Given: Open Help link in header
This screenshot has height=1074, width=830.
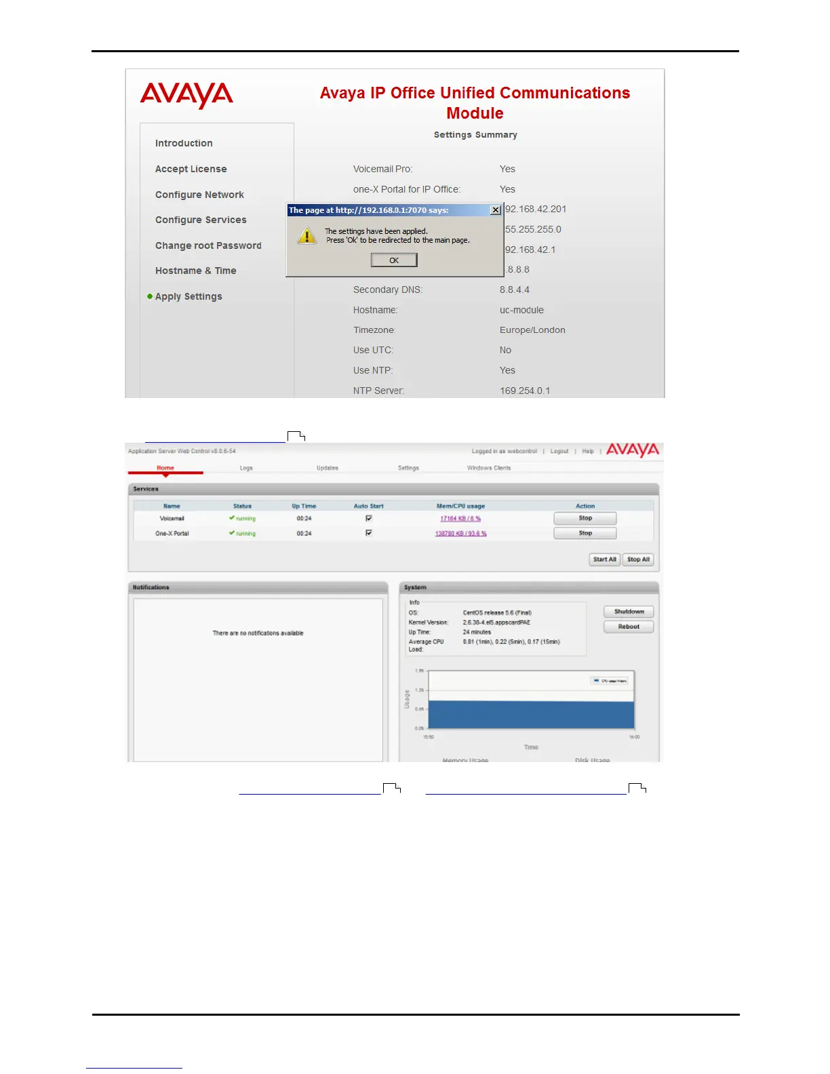Looking at the screenshot, I should coord(588,451).
